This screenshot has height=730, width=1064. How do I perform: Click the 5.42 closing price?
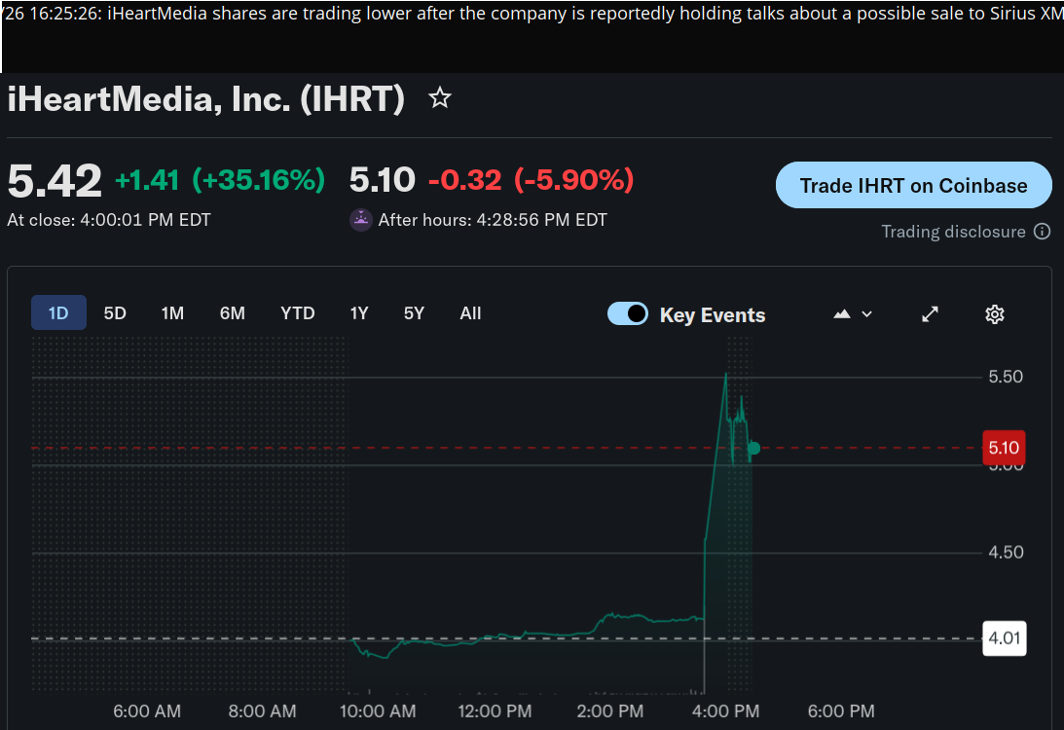click(55, 181)
